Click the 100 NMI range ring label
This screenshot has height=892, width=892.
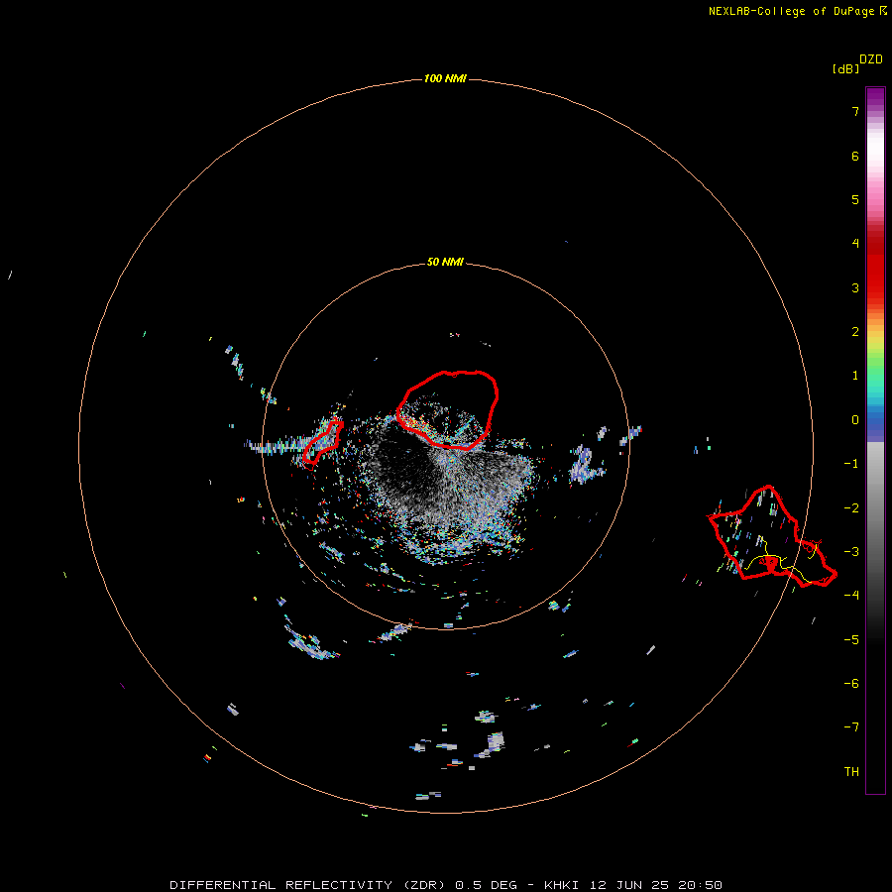445,78
